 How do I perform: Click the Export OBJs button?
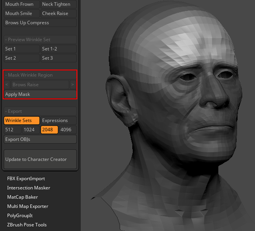click(x=40, y=139)
